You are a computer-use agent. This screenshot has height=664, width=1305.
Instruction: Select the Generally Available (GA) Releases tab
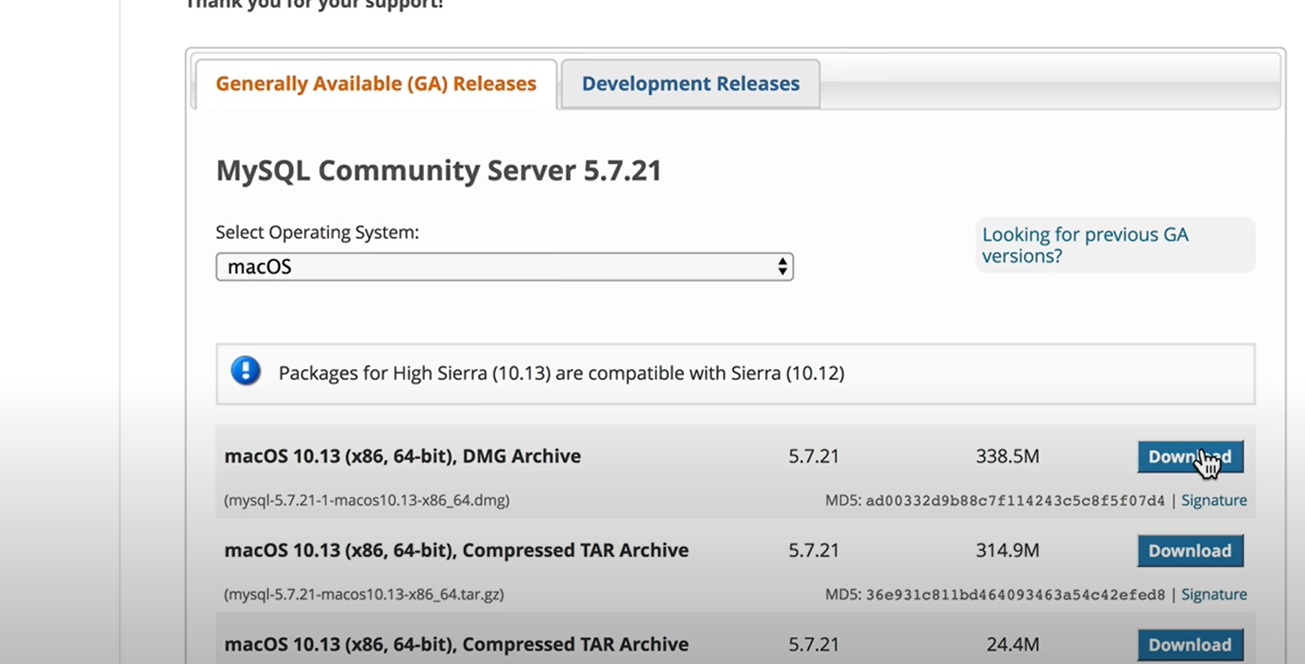(x=375, y=84)
